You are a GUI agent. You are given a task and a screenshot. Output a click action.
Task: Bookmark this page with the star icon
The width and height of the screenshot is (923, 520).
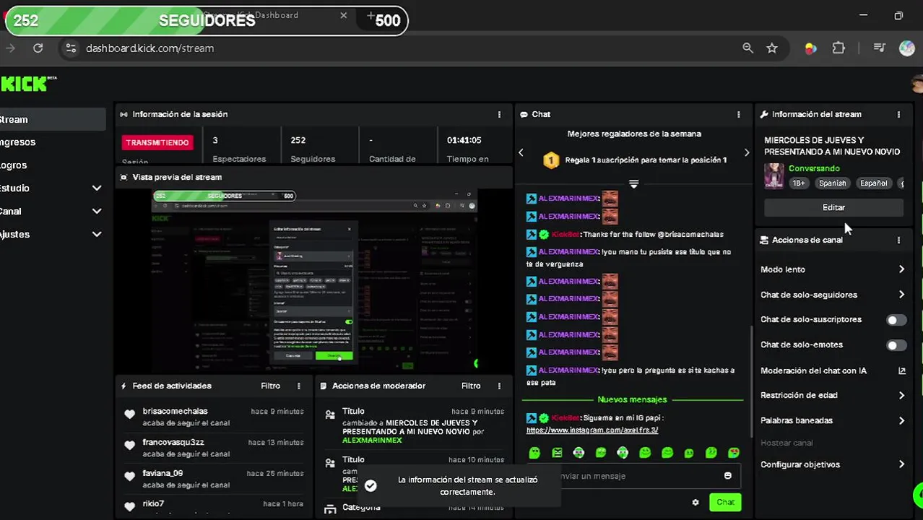772,48
